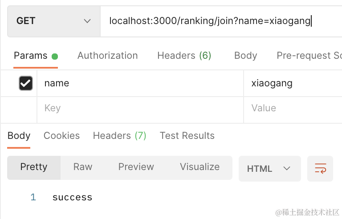Select the response Body tab
Viewport: 342px width, 219px height.
coord(19,136)
